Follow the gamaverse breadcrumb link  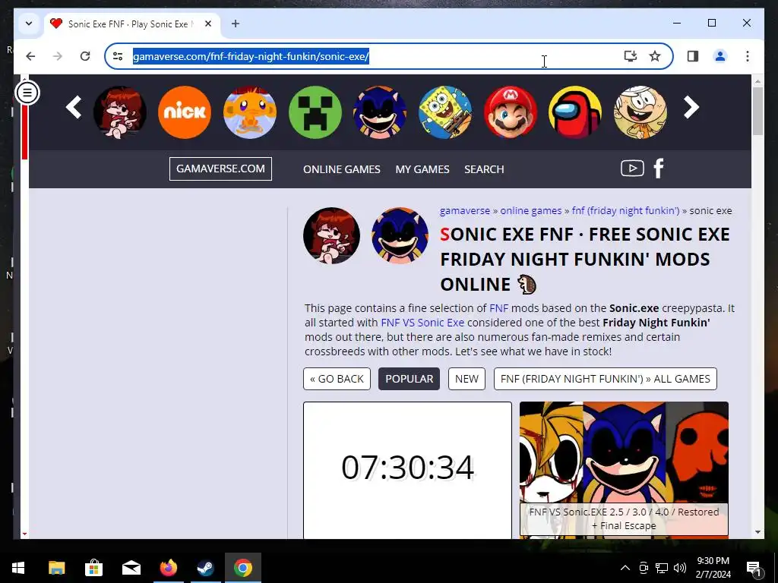tap(465, 210)
